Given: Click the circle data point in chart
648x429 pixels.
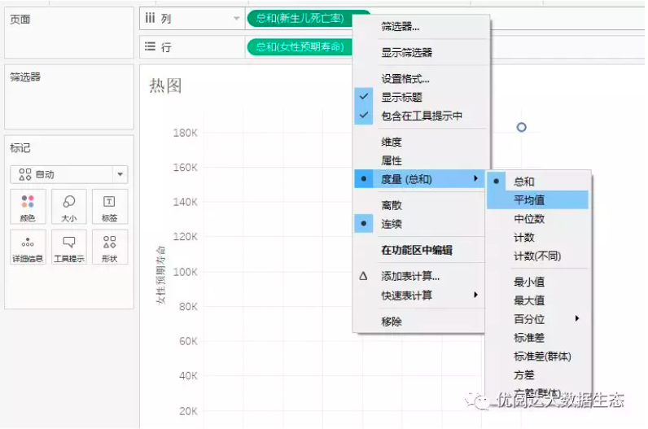Looking at the screenshot, I should click(x=522, y=128).
